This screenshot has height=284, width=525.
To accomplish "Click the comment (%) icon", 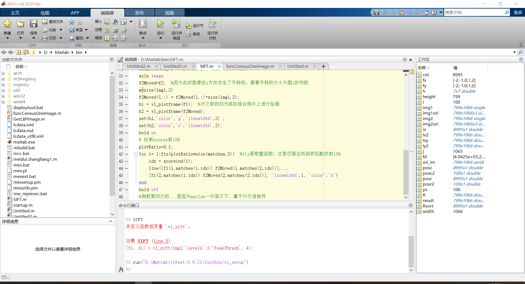I will click(107, 30).
